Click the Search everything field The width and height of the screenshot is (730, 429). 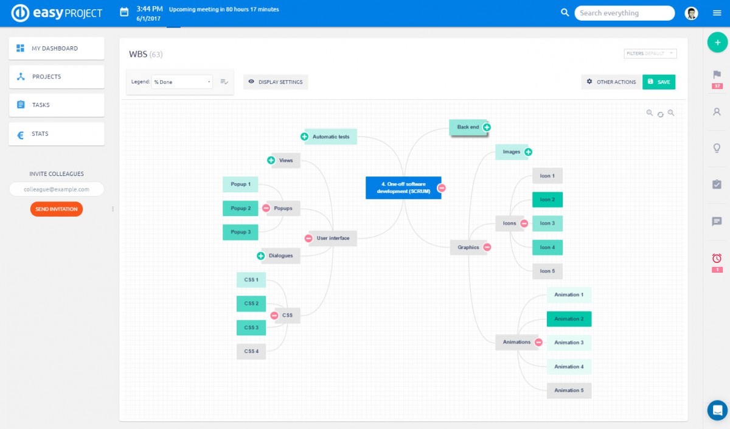624,13
